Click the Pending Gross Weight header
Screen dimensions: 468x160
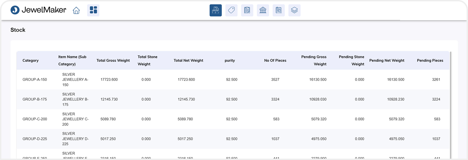point(314,60)
